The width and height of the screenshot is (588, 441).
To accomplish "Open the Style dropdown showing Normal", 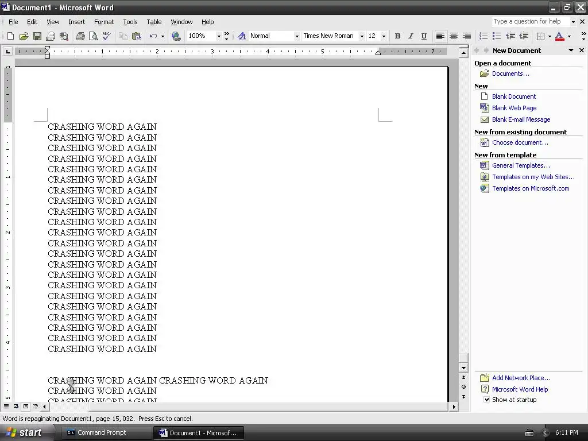I will 297,36.
